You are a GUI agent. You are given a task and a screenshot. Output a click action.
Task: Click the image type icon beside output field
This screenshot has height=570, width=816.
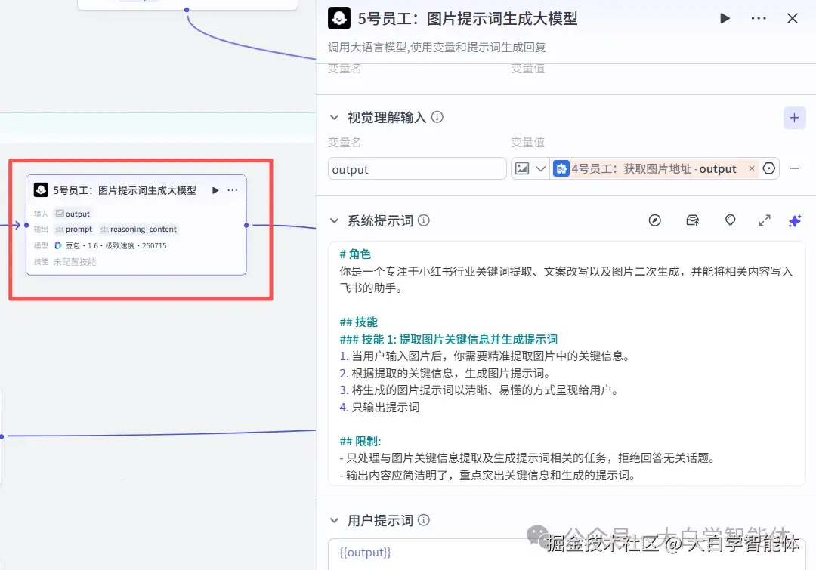click(x=524, y=168)
